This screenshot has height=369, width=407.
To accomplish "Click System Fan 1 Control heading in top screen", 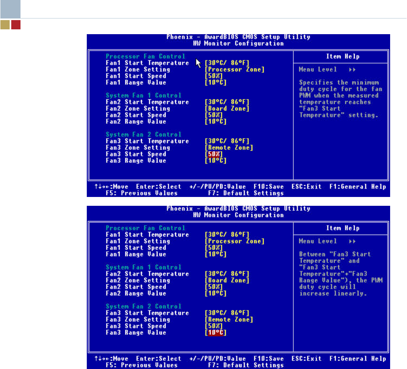I will coord(143,95).
